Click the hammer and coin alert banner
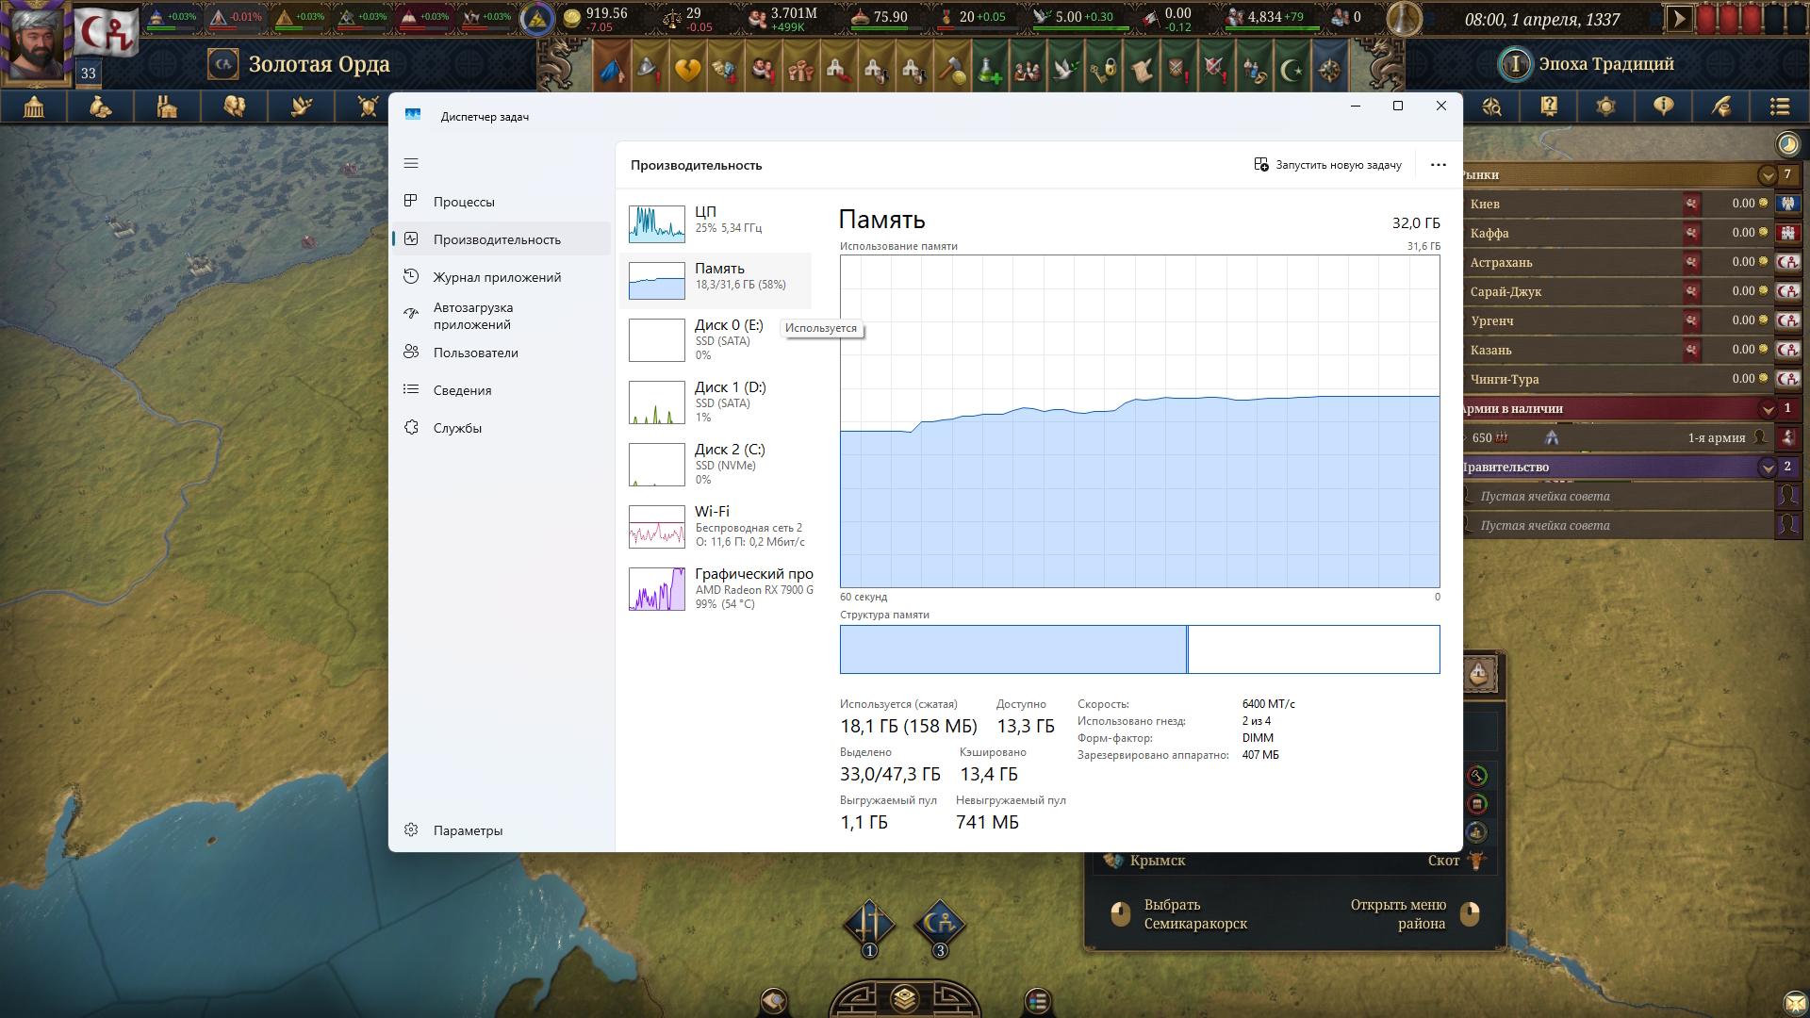 pos(952,67)
